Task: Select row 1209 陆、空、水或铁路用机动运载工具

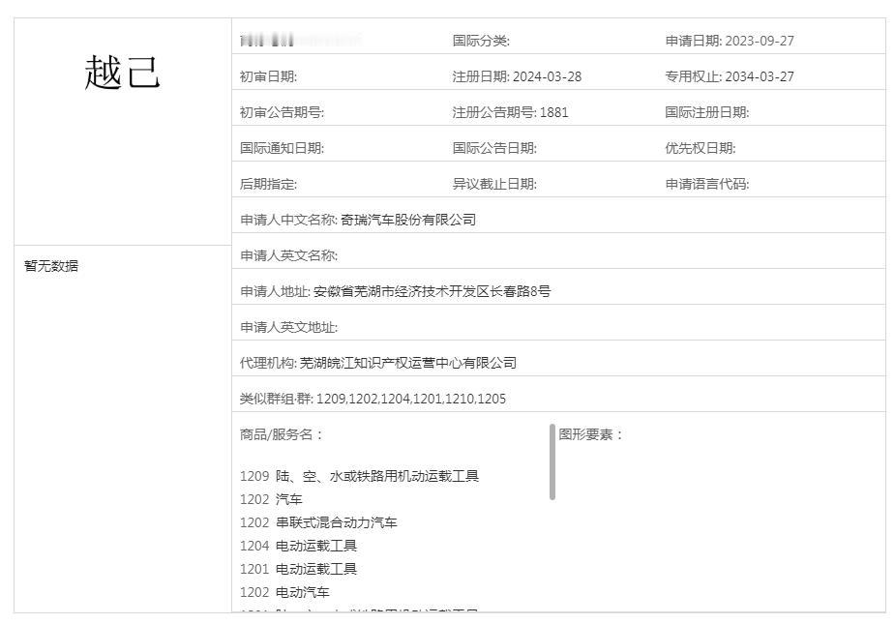Action: coord(359,476)
